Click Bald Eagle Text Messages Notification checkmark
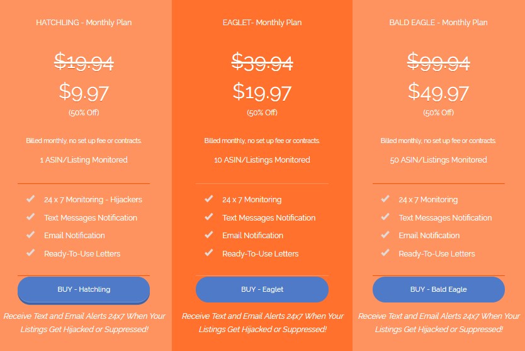525x351 pixels. [x=385, y=217]
